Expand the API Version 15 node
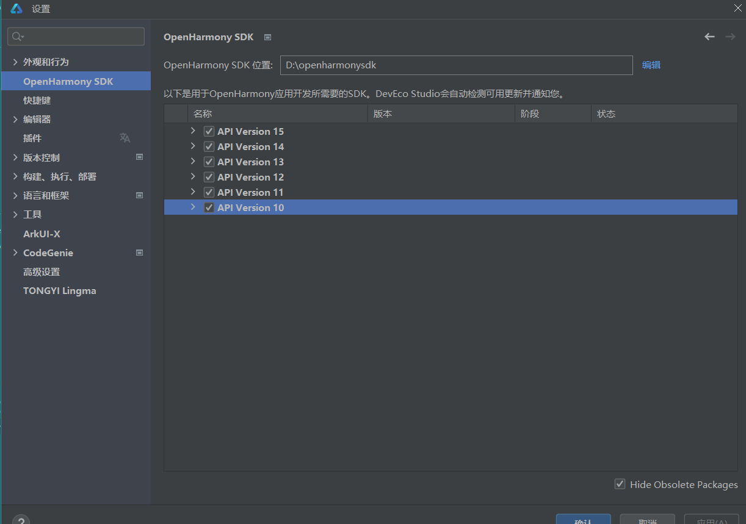746x524 pixels. pos(193,131)
